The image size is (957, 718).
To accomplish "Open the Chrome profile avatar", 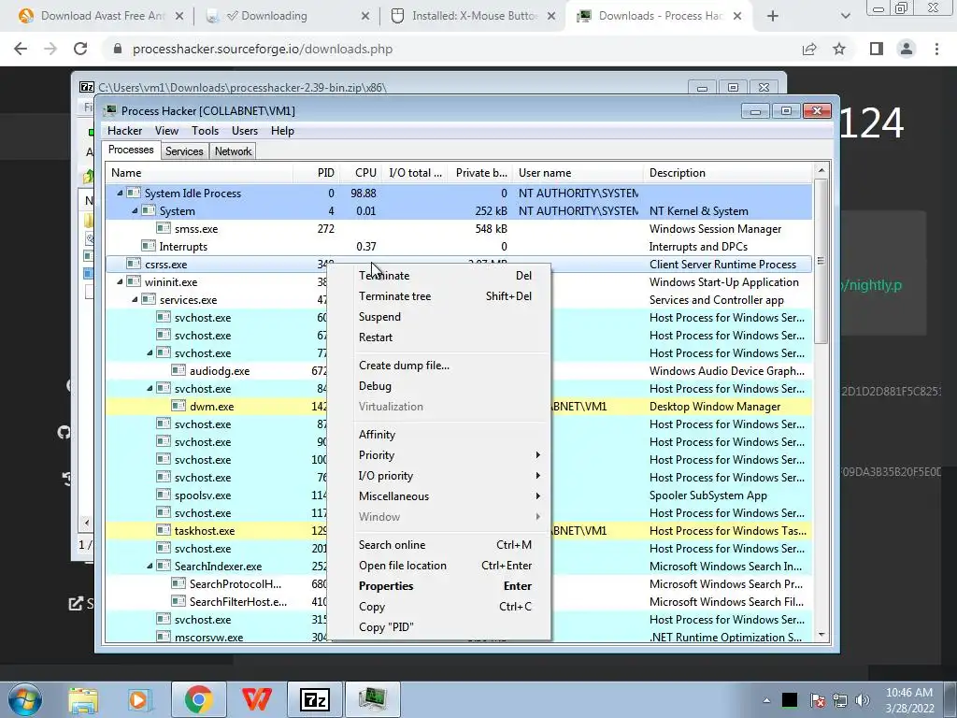I will pos(907,49).
